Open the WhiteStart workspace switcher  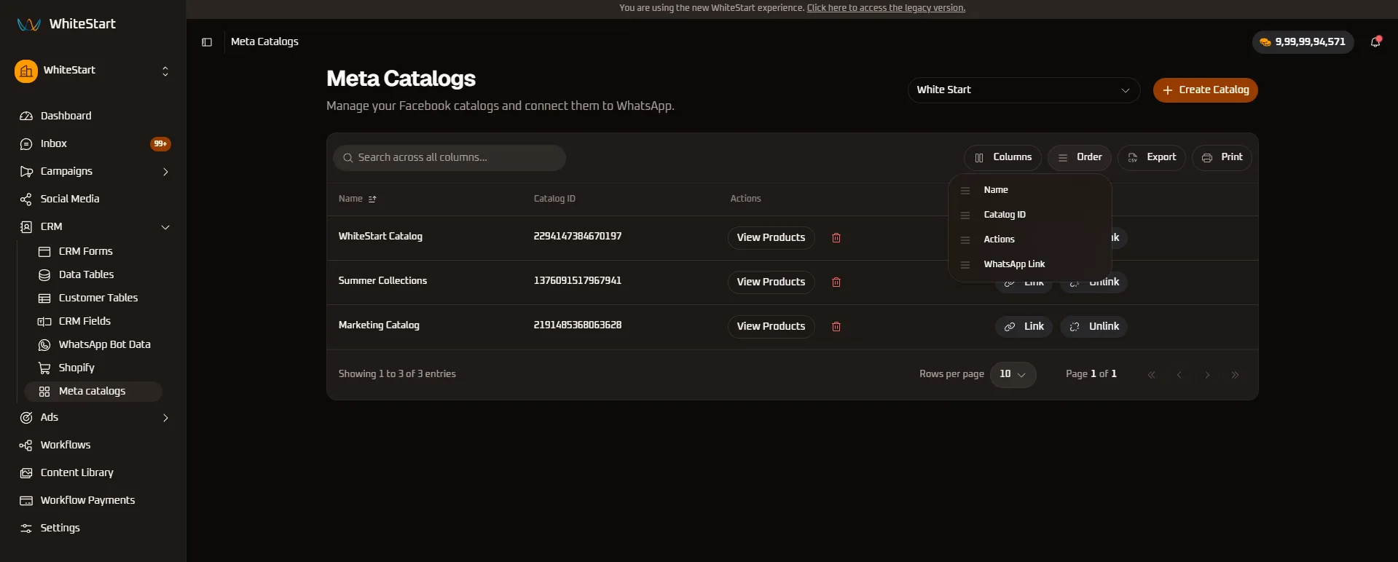coord(93,71)
